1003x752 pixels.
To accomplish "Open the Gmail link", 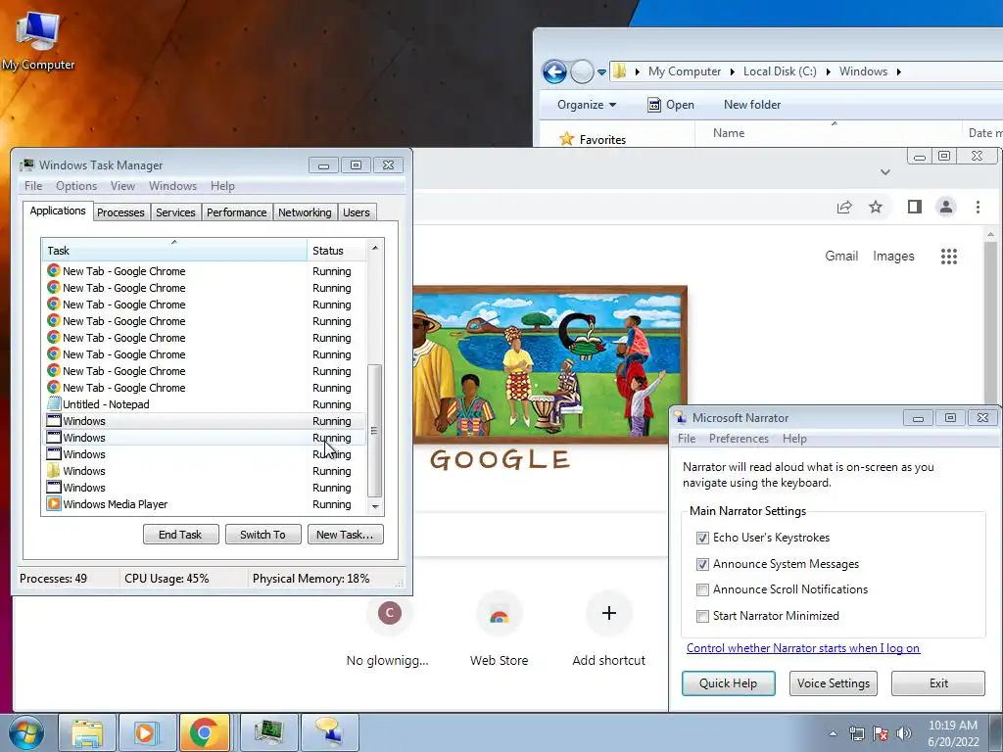I will [841, 256].
